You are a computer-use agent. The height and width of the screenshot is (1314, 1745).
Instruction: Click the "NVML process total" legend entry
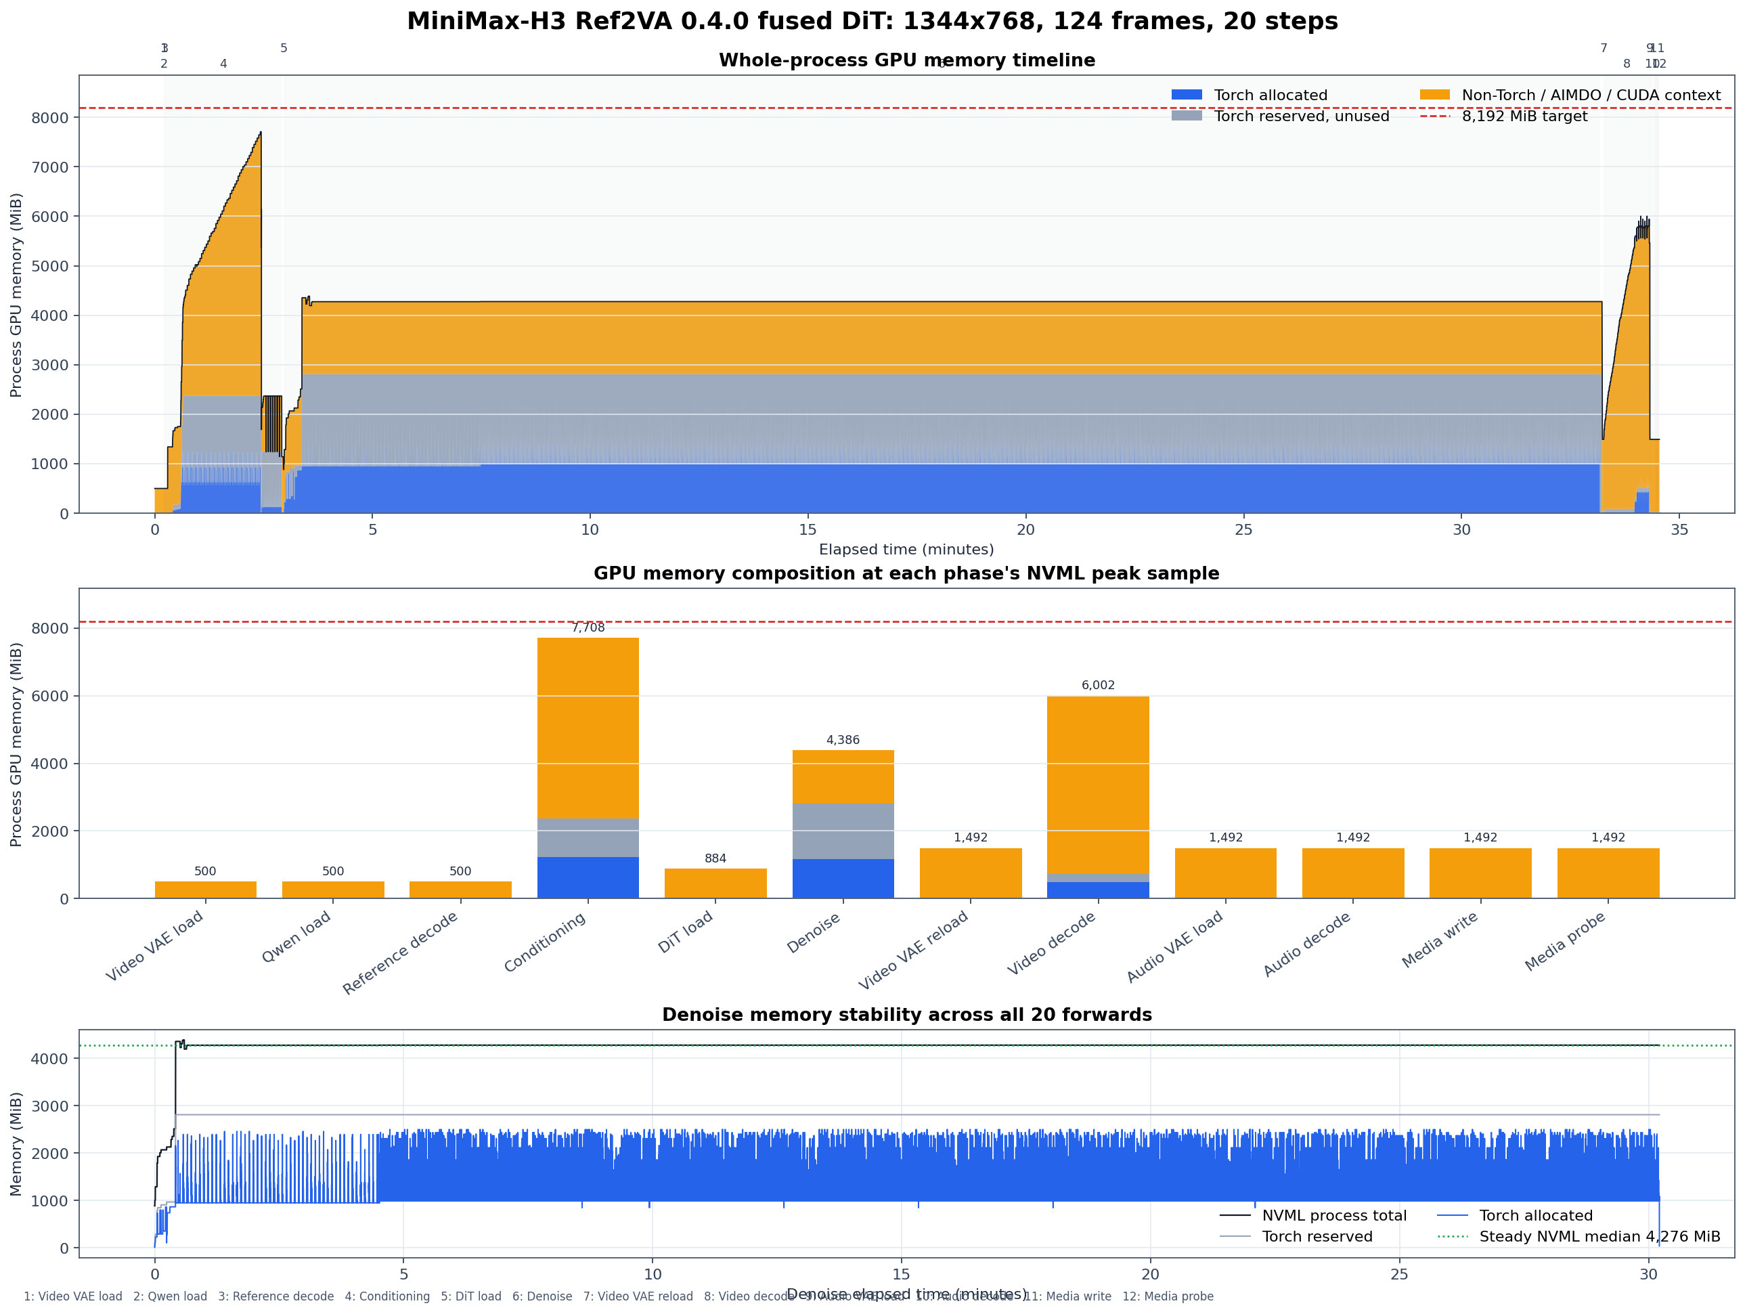(1312, 1215)
